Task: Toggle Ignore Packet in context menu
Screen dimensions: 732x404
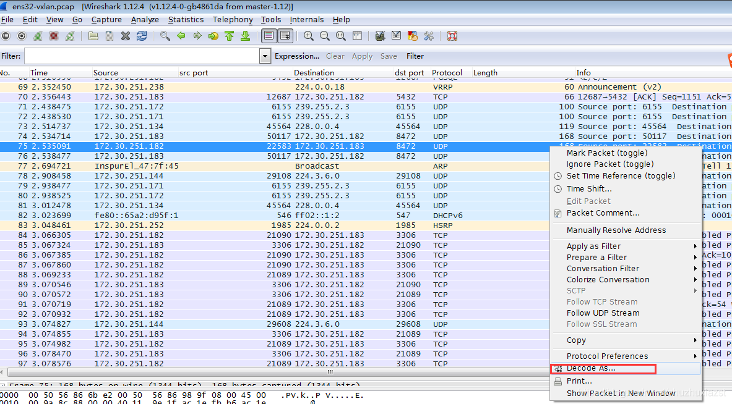Action: [609, 164]
